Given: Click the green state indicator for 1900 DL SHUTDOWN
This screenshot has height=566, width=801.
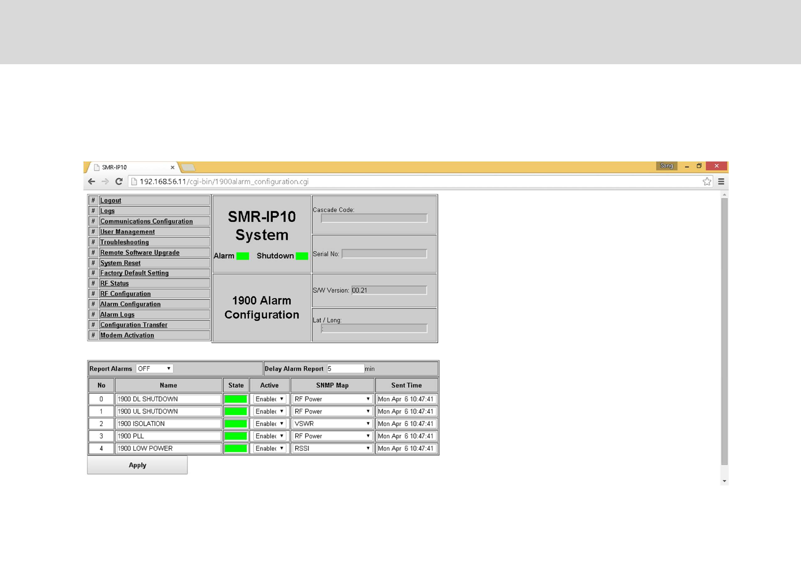Looking at the screenshot, I should pos(235,399).
